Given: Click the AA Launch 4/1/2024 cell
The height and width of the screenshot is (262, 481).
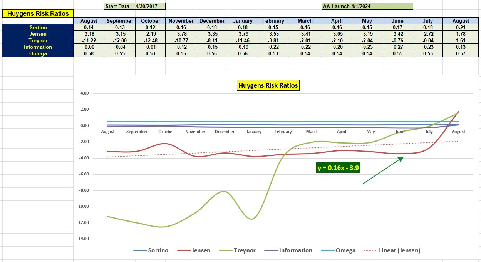Looking at the screenshot, I should (x=367, y=6).
